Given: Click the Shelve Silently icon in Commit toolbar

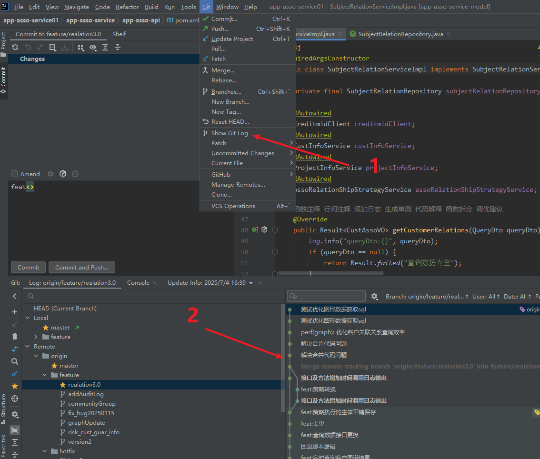Looking at the screenshot, I should (x=65, y=48).
